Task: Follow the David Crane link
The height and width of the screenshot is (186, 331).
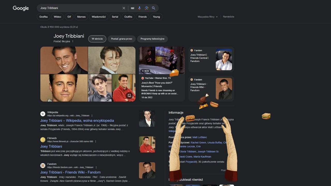Action: point(185,157)
